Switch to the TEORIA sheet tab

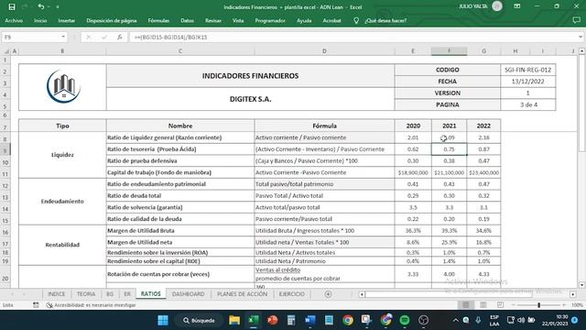point(86,294)
